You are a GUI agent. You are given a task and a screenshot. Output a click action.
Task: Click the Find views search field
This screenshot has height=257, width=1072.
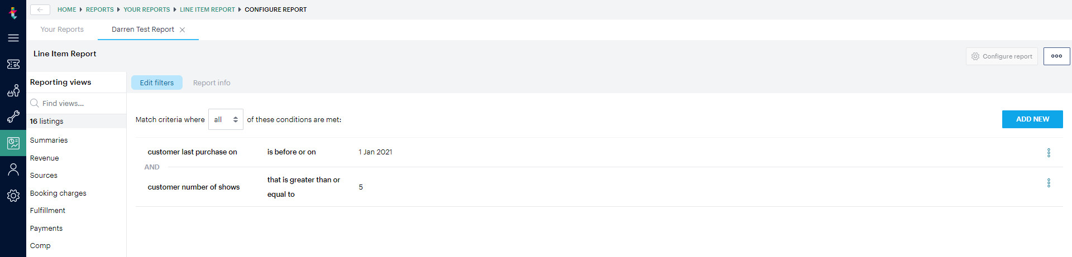point(78,104)
